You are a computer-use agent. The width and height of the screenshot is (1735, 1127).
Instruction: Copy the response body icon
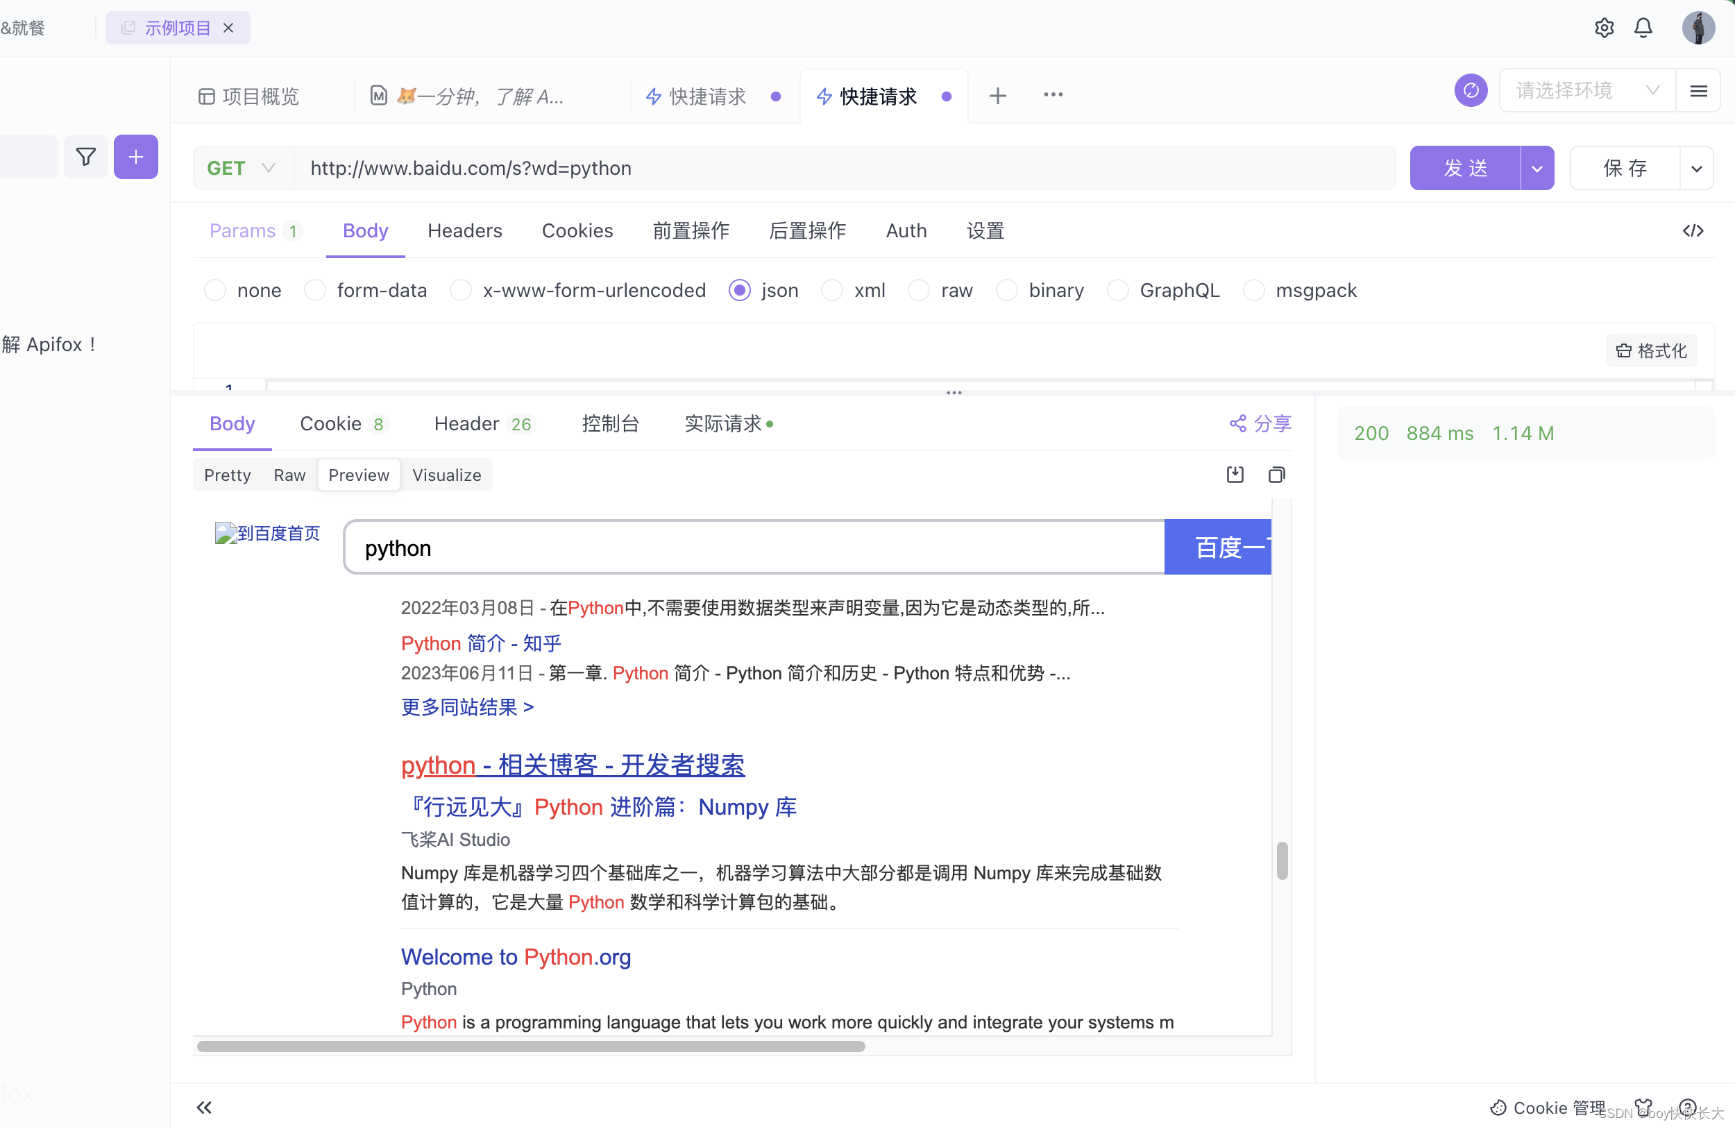click(x=1276, y=475)
